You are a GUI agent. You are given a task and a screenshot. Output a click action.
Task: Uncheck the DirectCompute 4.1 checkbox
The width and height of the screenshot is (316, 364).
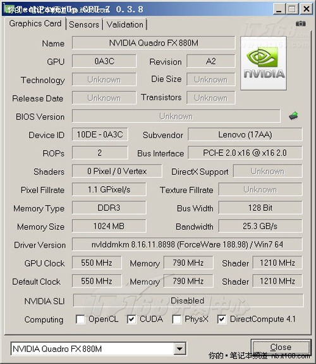click(222, 319)
